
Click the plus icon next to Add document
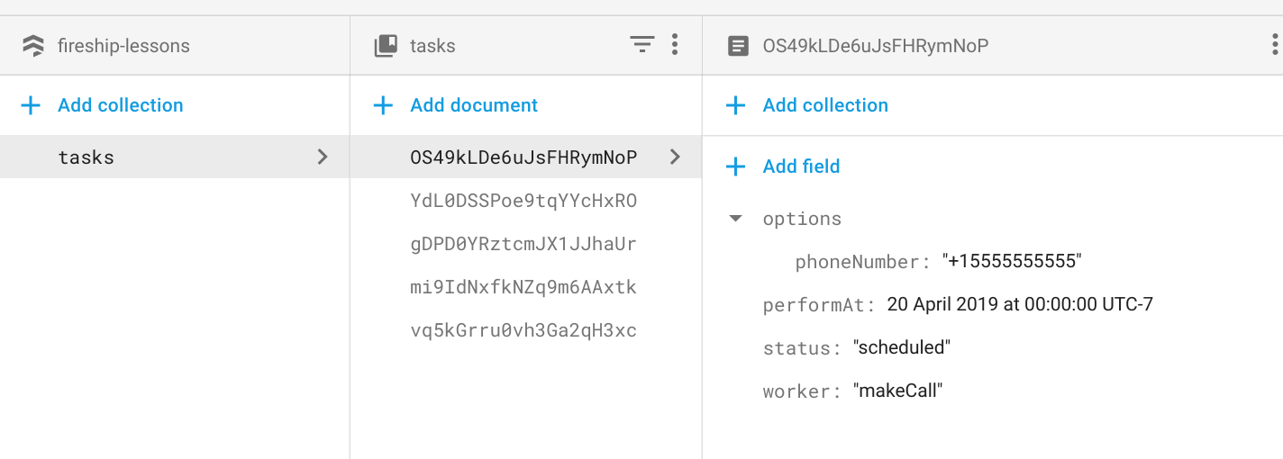[383, 106]
